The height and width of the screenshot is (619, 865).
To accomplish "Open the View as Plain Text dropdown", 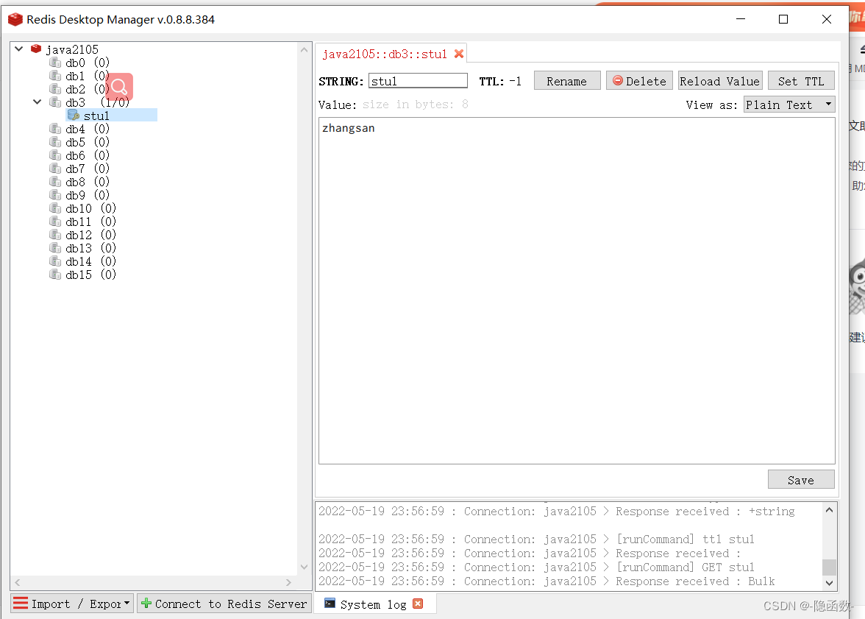I will coord(789,105).
